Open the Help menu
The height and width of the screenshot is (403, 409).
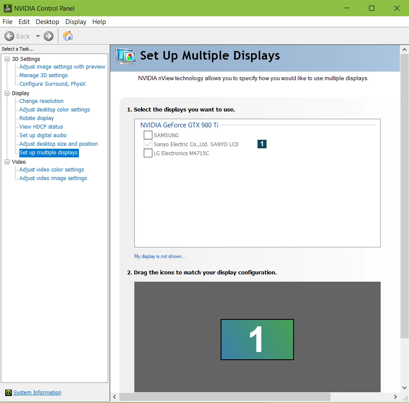99,22
